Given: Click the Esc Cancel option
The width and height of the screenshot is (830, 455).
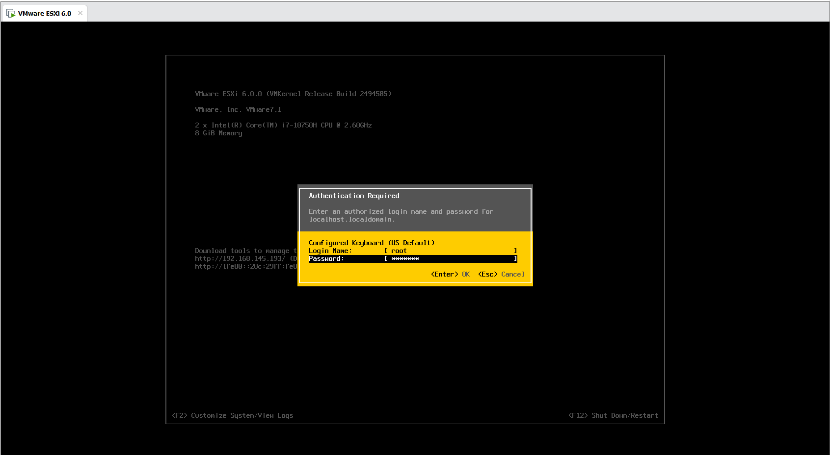Looking at the screenshot, I should [x=501, y=274].
